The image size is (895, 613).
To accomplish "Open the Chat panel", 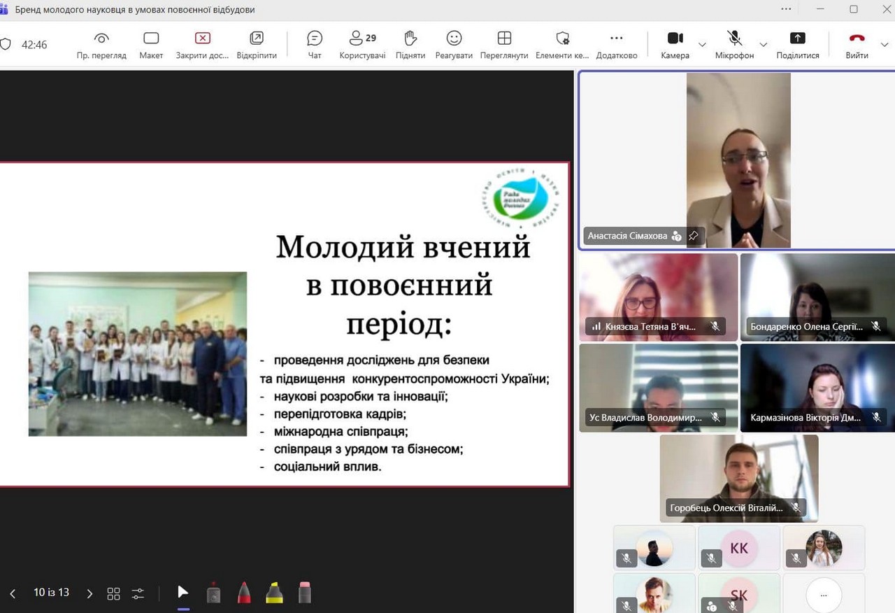I will pos(315,44).
